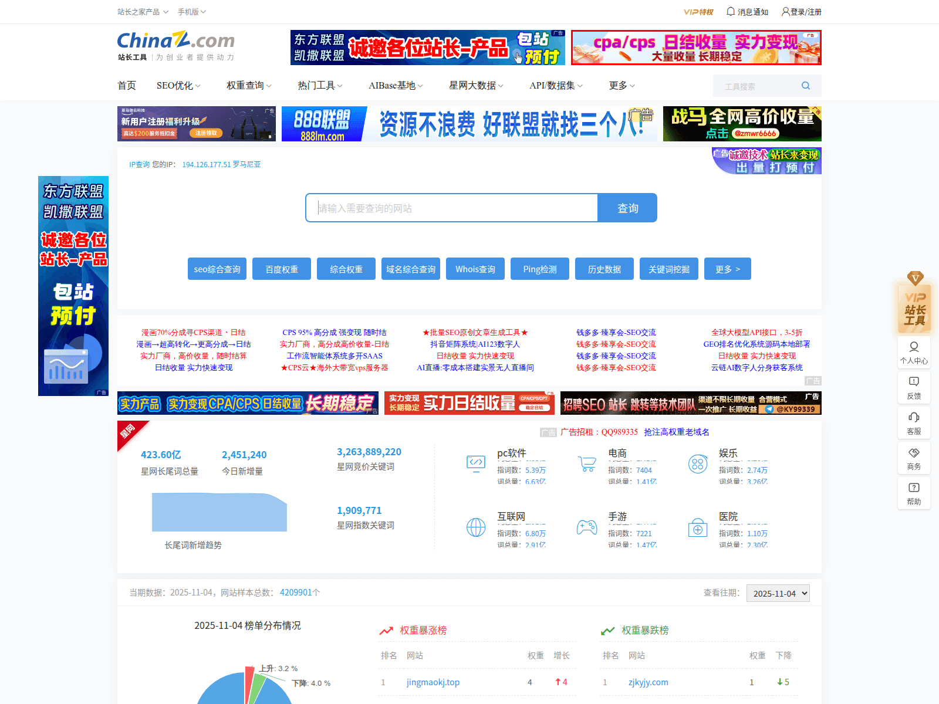
Task: Select the e-commerce shopping cart icon
Action: pyautogui.click(x=587, y=463)
